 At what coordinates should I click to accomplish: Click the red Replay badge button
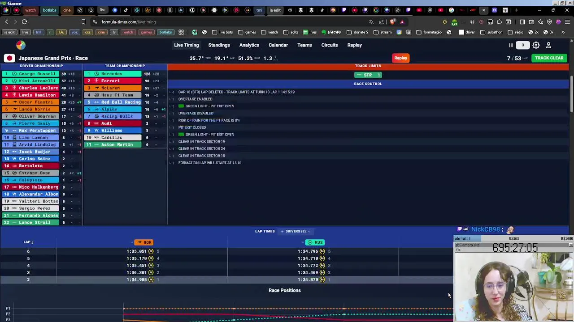point(400,58)
